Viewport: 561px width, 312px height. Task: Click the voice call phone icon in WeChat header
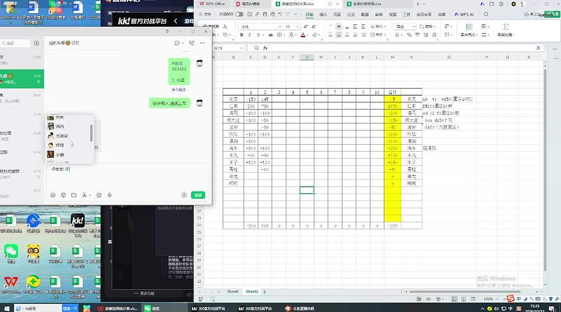tap(192, 43)
